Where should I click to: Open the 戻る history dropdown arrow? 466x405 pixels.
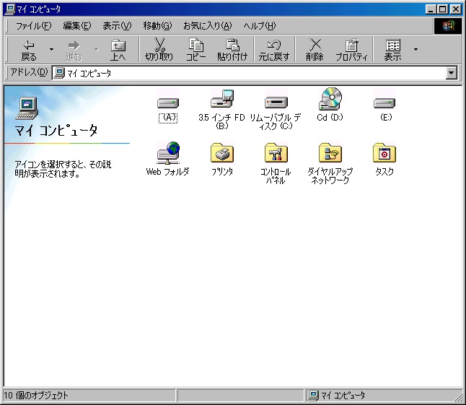pos(51,49)
